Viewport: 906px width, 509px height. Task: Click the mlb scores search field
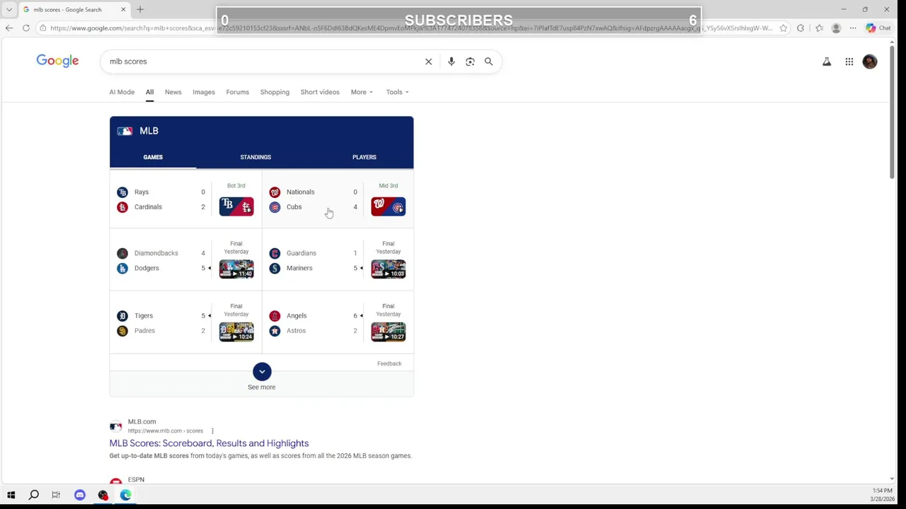(x=262, y=62)
